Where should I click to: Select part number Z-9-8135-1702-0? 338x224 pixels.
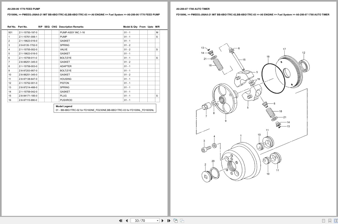28,45
